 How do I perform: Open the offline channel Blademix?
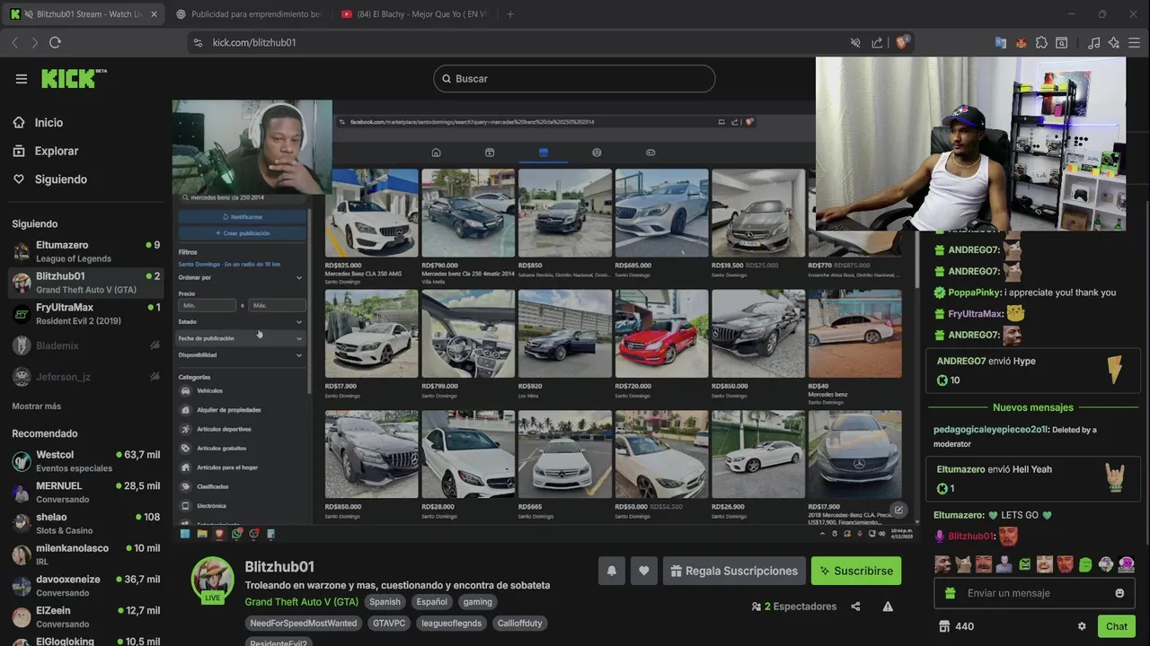coord(85,345)
